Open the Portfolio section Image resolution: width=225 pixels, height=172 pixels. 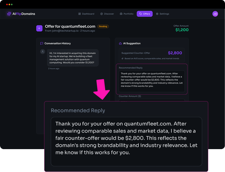tap(127, 14)
